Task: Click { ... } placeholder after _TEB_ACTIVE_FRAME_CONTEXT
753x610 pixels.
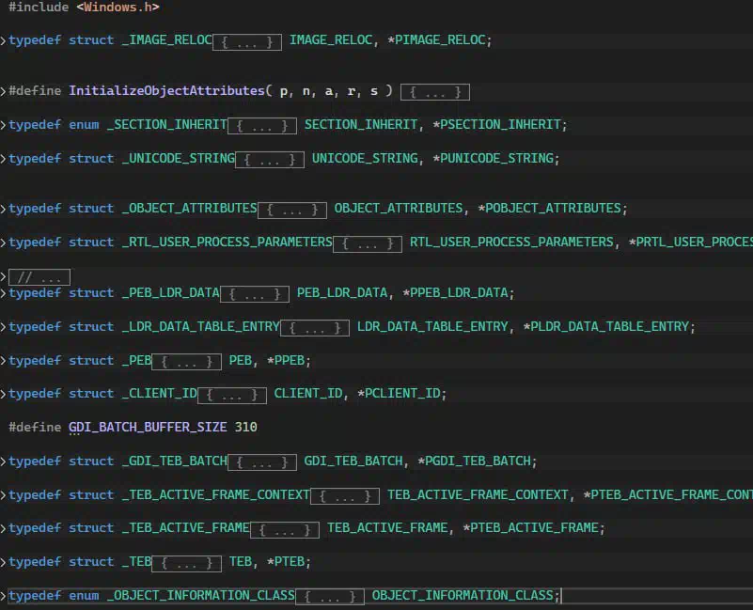Action: point(345,496)
